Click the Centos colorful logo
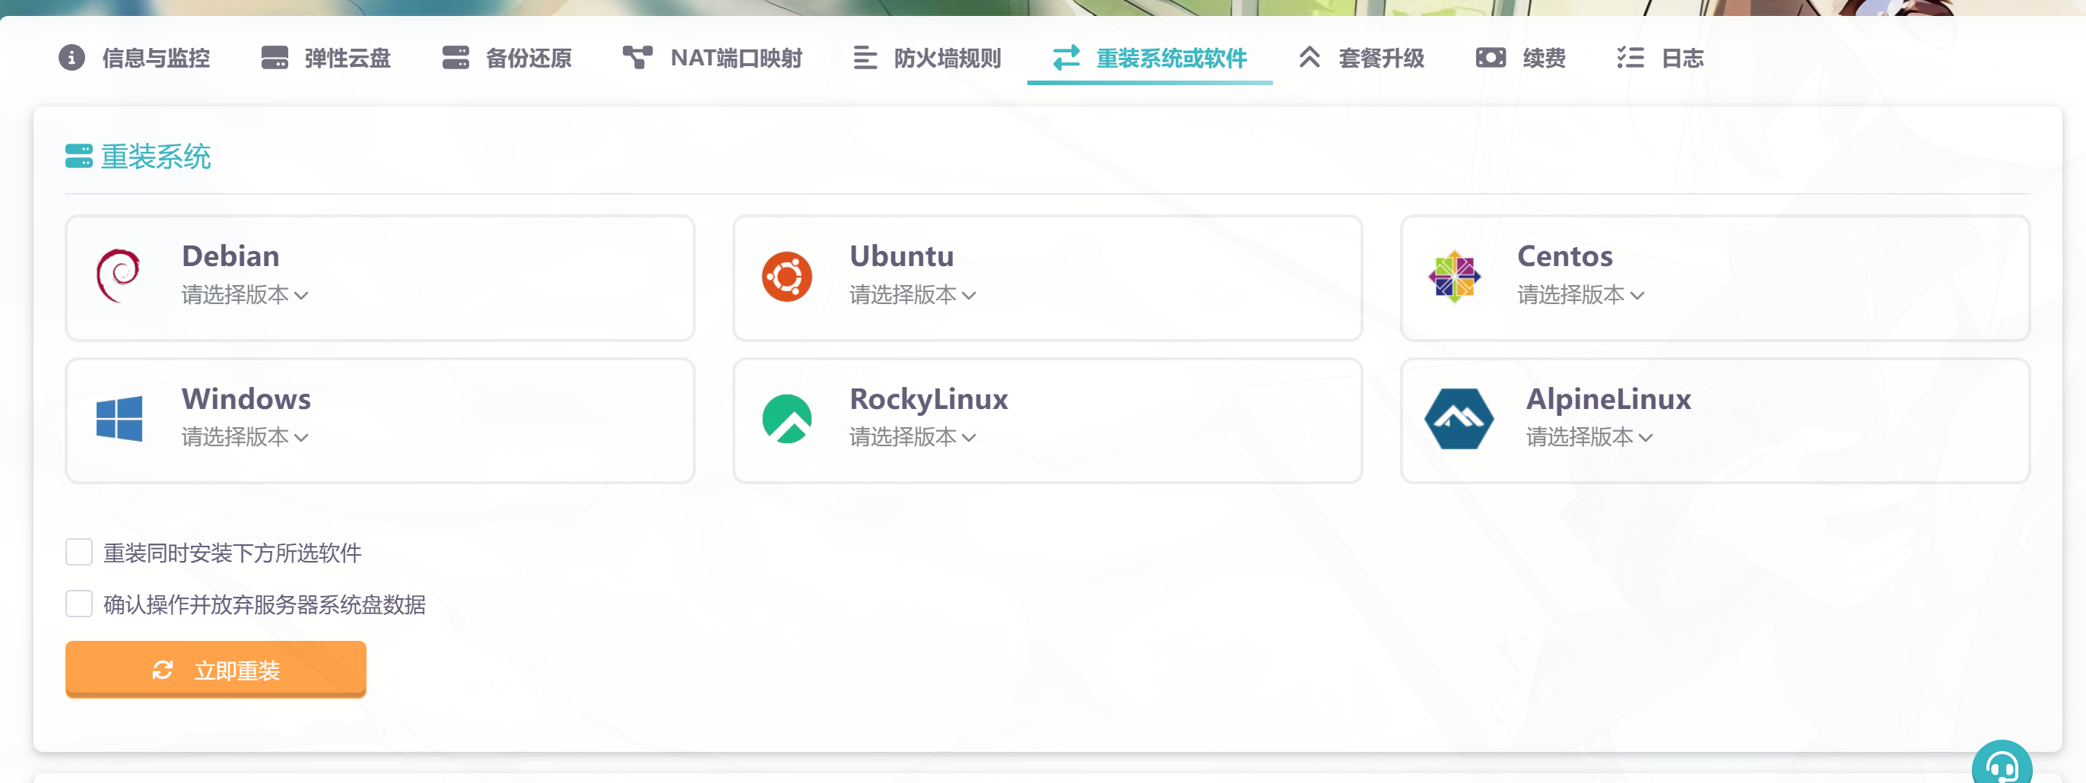 tap(1454, 277)
